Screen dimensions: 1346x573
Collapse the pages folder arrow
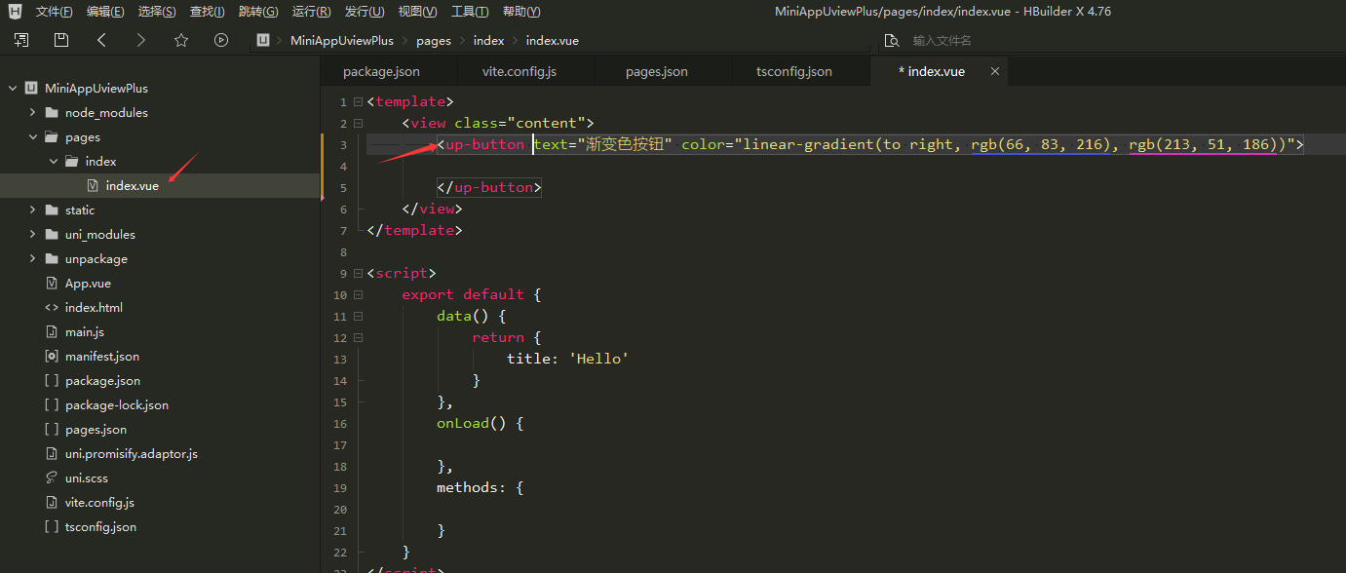click(32, 136)
